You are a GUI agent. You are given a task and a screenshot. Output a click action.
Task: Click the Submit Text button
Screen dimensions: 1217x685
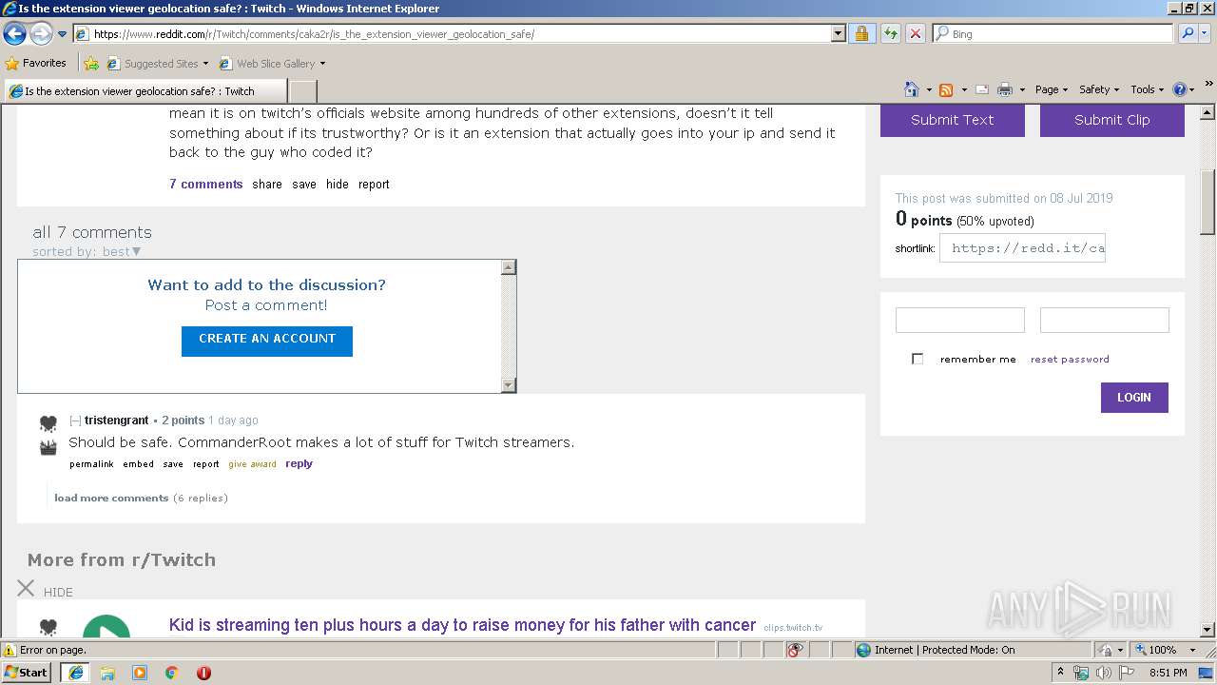pos(953,120)
